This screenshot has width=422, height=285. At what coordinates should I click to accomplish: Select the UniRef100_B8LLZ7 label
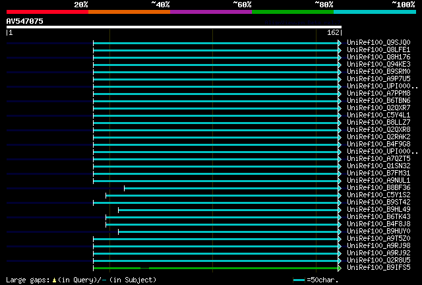coord(378,123)
